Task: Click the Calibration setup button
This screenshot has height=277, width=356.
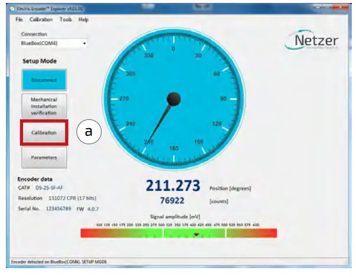Action: (44, 133)
